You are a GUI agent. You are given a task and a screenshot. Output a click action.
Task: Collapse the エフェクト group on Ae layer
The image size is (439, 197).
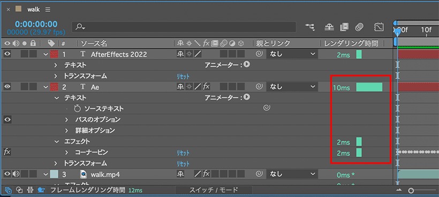pos(57,141)
